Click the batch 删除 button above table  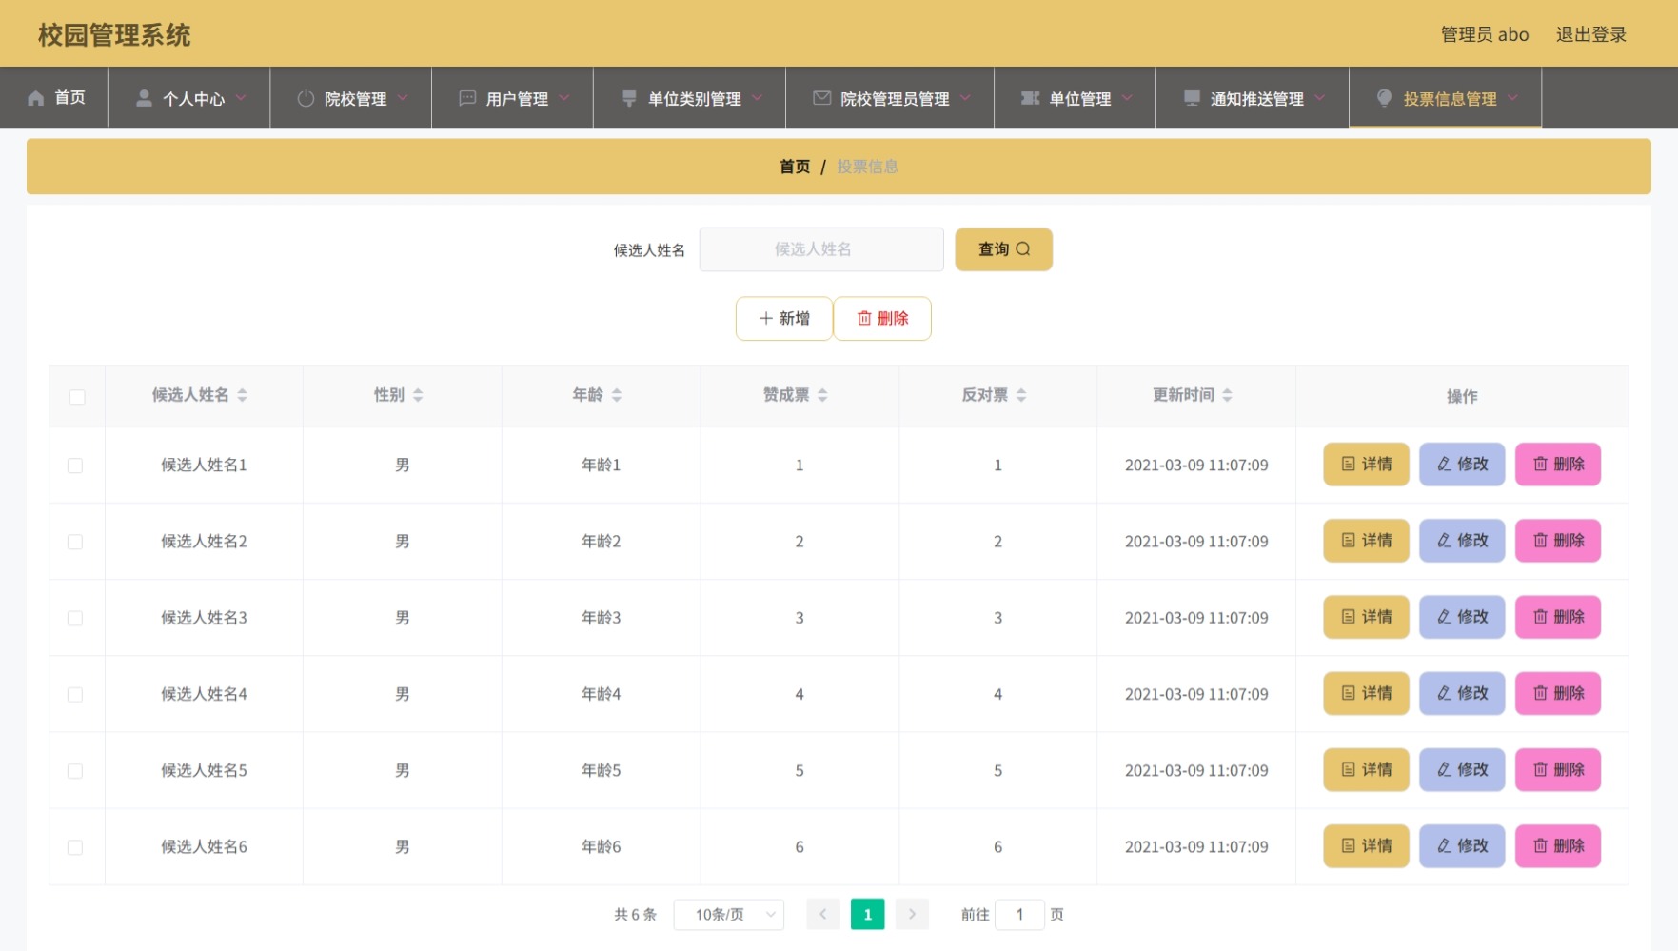882,318
